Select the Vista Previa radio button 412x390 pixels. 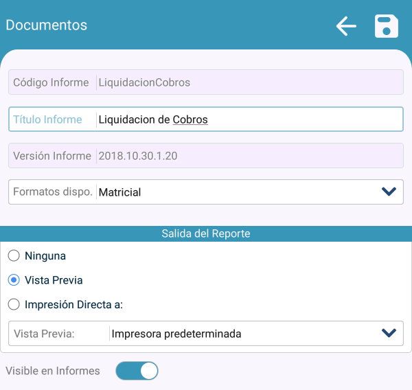pos(14,280)
